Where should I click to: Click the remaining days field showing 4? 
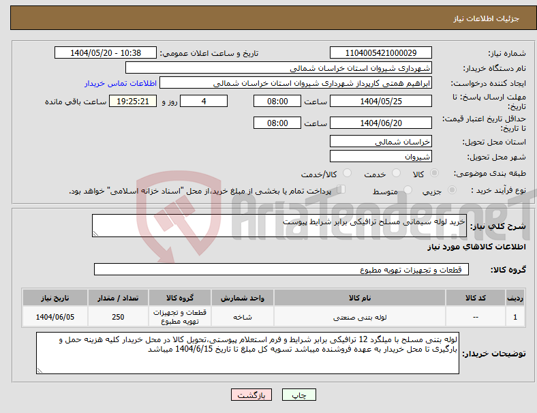204,101
